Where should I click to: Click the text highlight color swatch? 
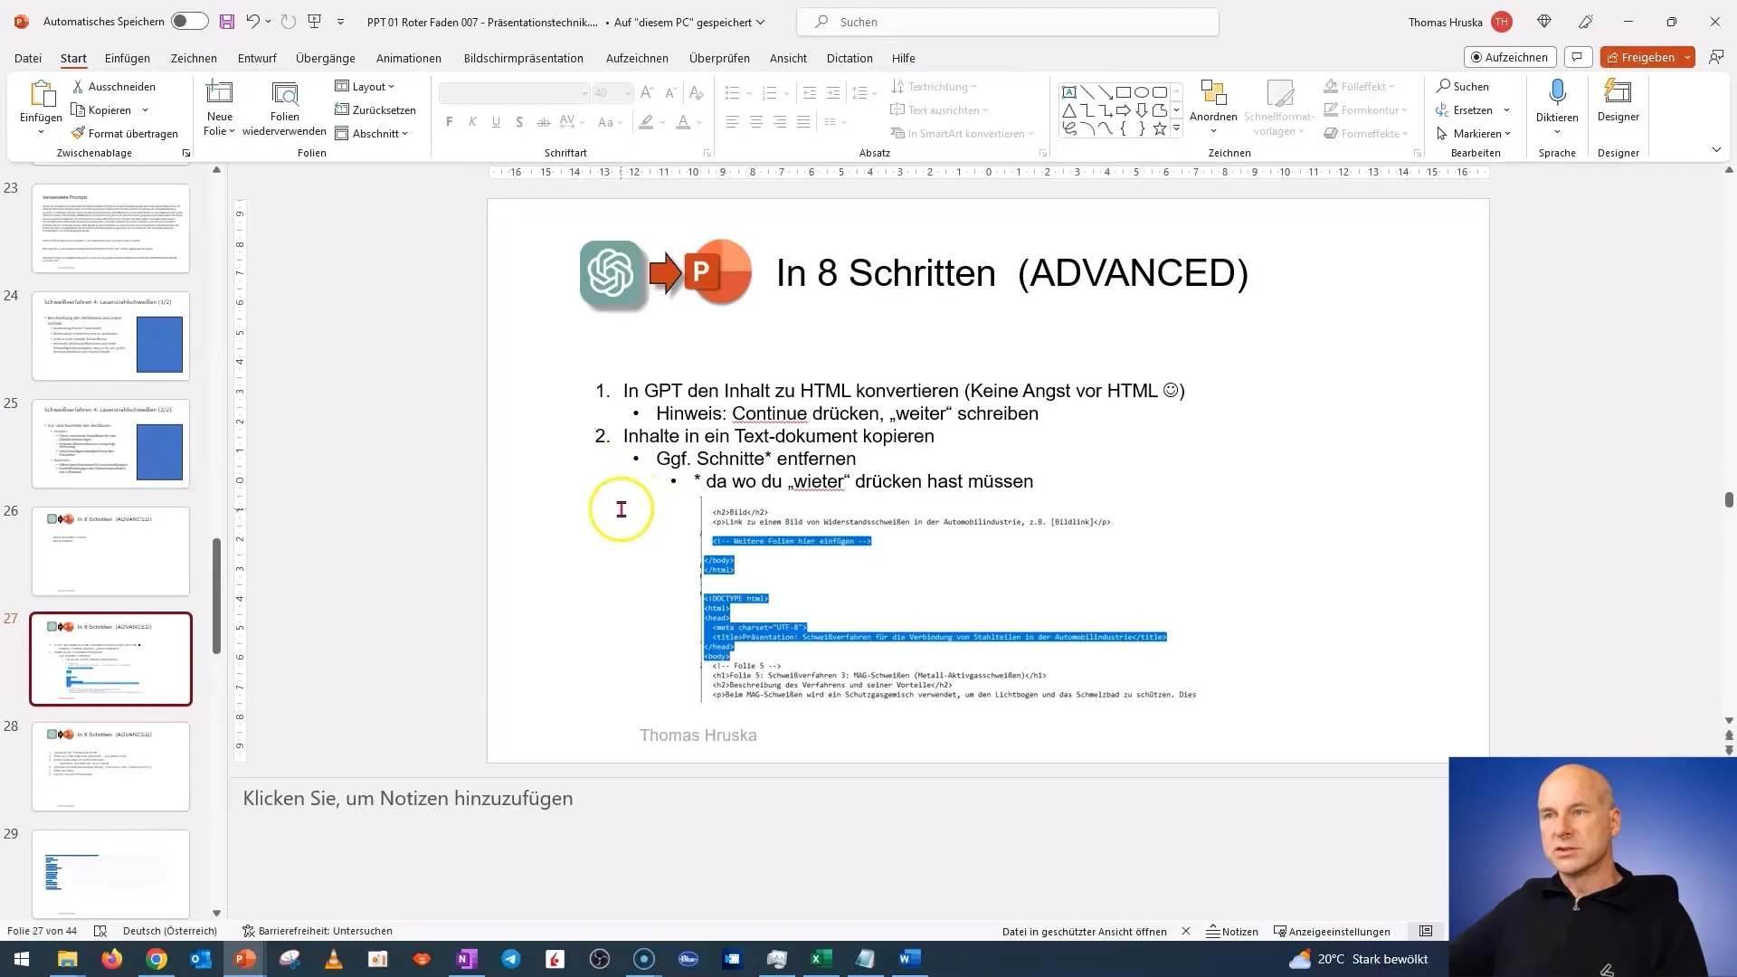[646, 122]
